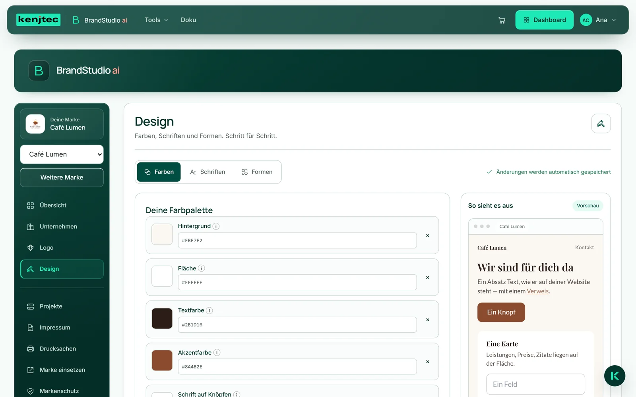Click the Café Lumen brand logo thumbnail
The height and width of the screenshot is (397, 636).
(x=35, y=124)
